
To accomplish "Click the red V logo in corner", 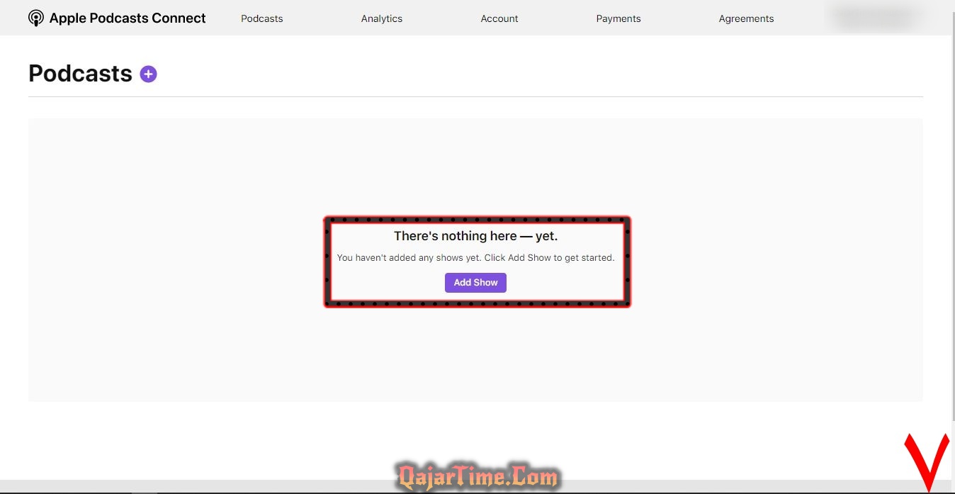I will [x=926, y=462].
